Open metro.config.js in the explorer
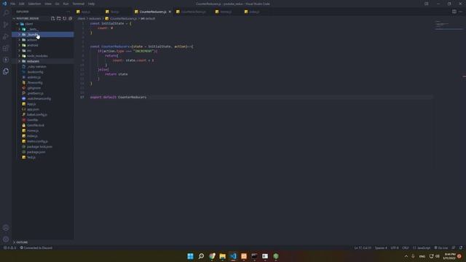 [x=42, y=141]
